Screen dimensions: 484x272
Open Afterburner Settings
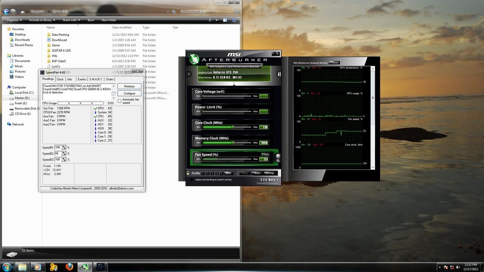[269, 173]
